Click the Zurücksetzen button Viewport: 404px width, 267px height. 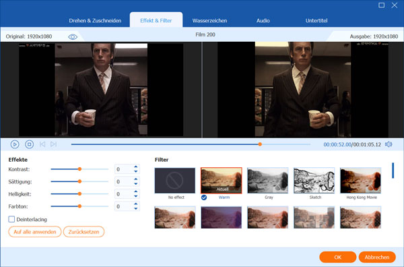point(83,232)
